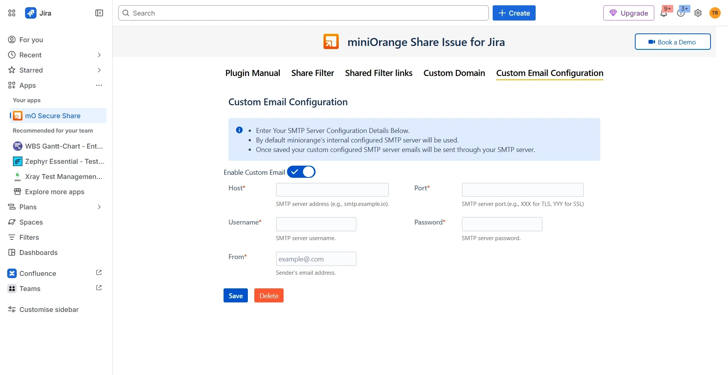The image size is (728, 375).
Task: Switch to the Share Filter tab
Action: coord(312,73)
